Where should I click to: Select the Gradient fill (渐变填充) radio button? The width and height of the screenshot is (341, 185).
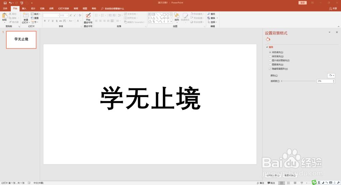point(270,56)
